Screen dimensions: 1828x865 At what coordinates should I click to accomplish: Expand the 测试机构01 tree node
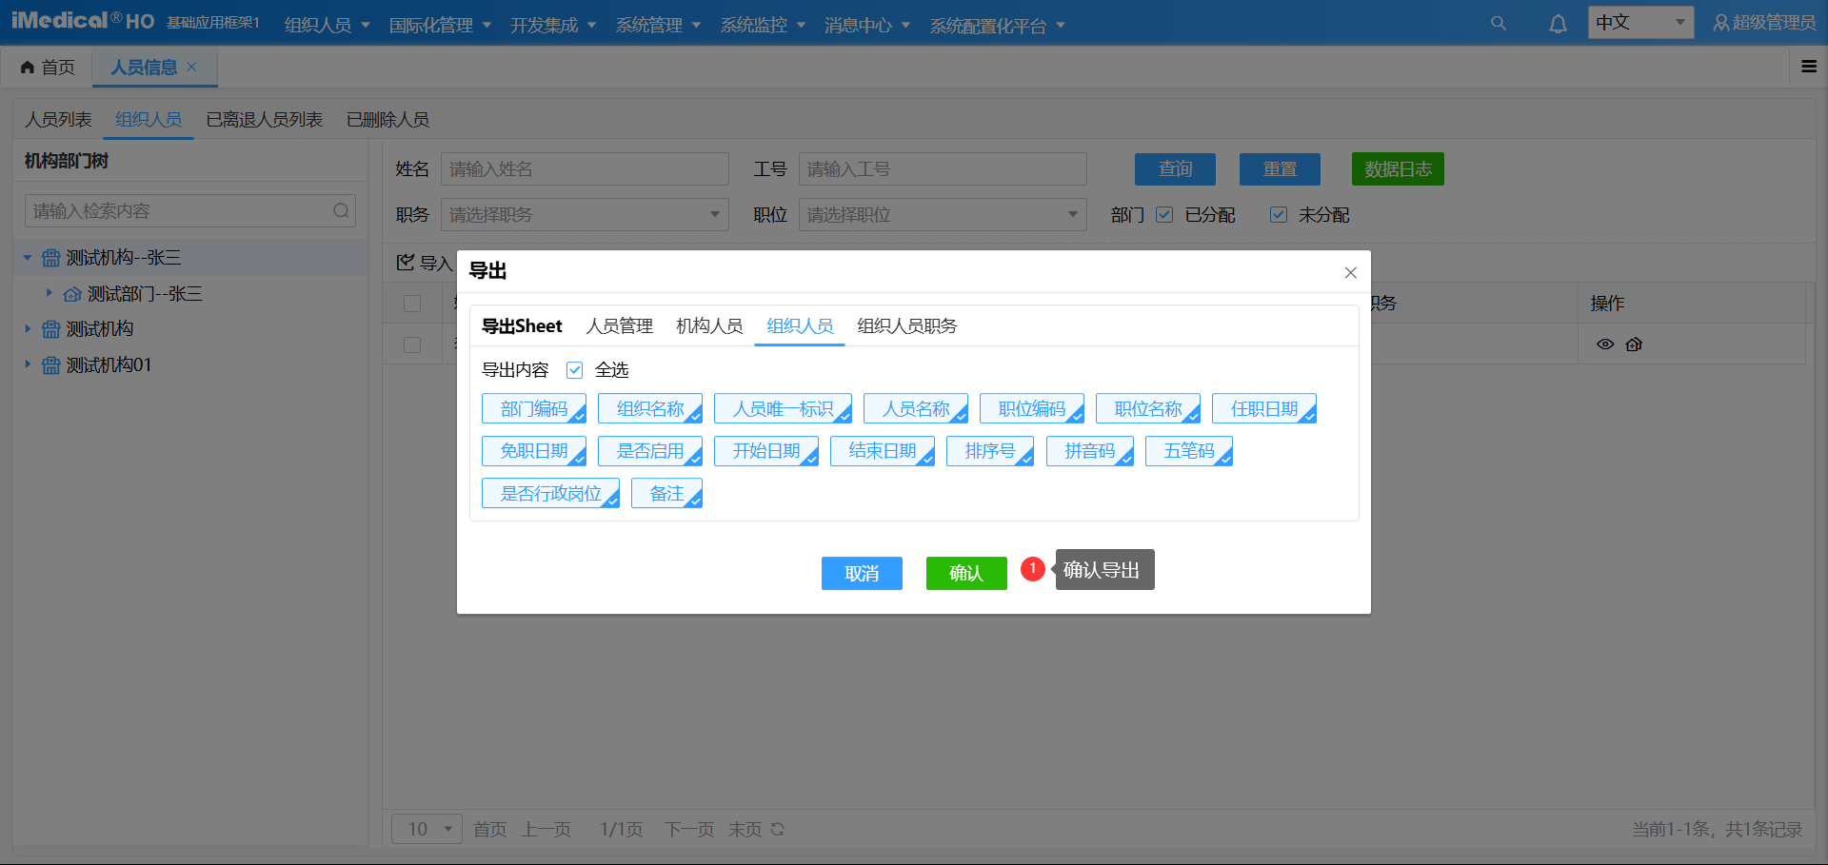(x=28, y=364)
